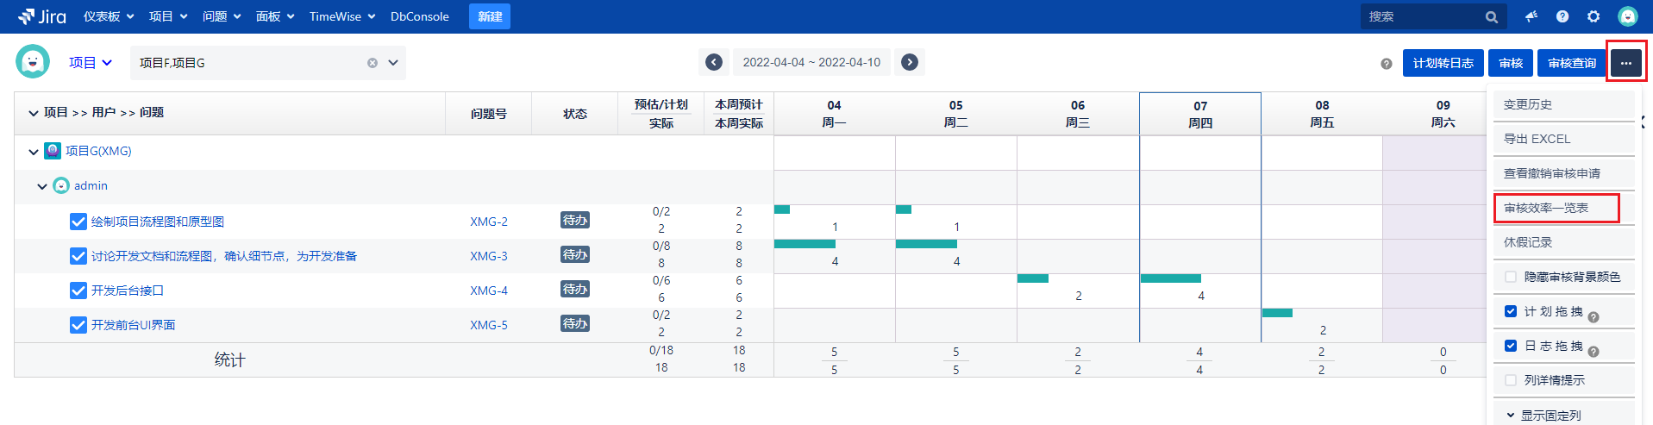The image size is (1653, 425).
Task: Choose 导出 EXCEL menu option
Action: tap(1537, 139)
